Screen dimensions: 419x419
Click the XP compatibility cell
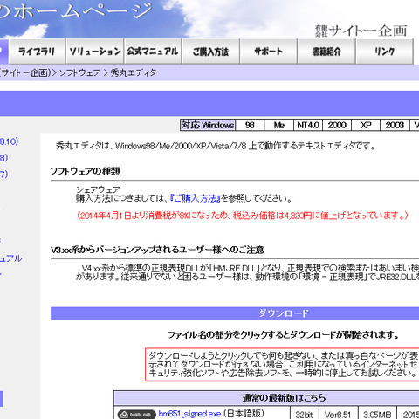pos(366,125)
